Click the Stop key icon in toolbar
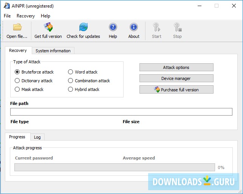The height and width of the screenshot is (194, 243). (x=178, y=27)
